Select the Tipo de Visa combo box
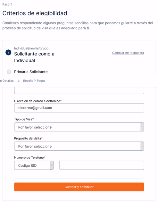This screenshot has height=202, width=157. 79,127
